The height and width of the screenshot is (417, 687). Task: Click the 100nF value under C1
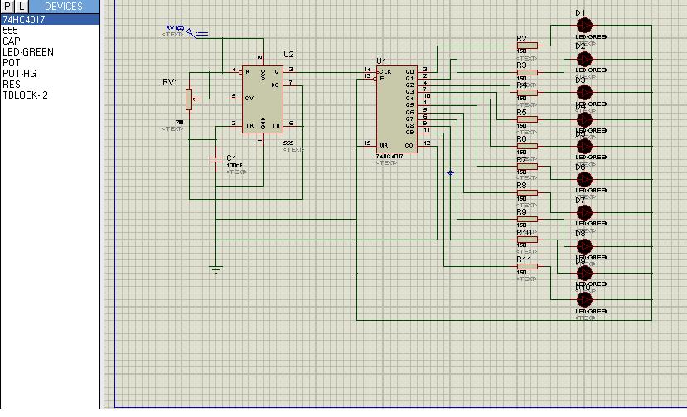235,165
